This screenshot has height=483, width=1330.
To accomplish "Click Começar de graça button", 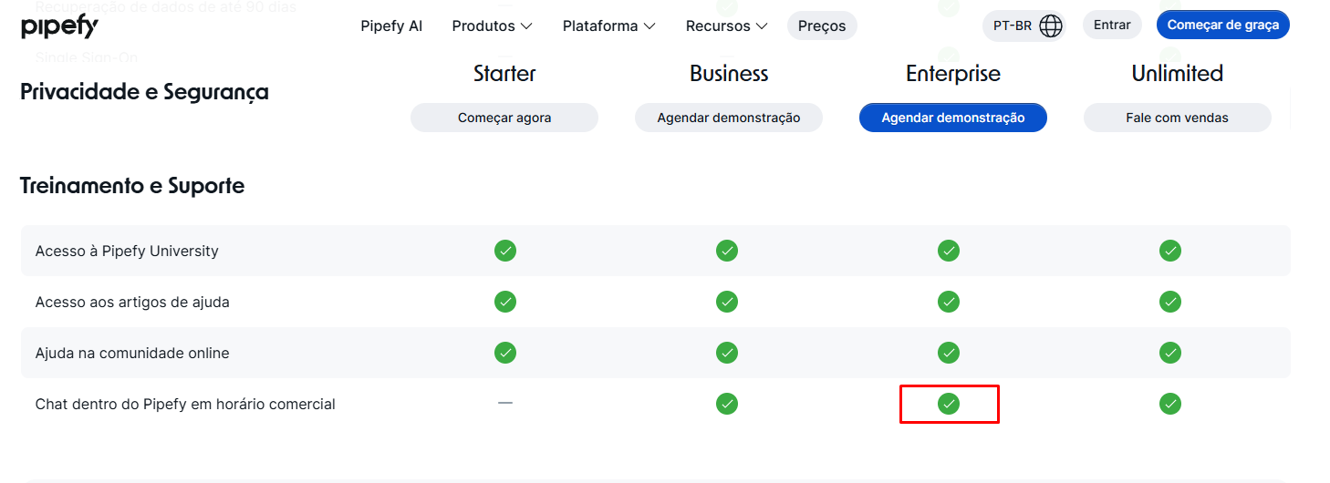I will [1223, 25].
